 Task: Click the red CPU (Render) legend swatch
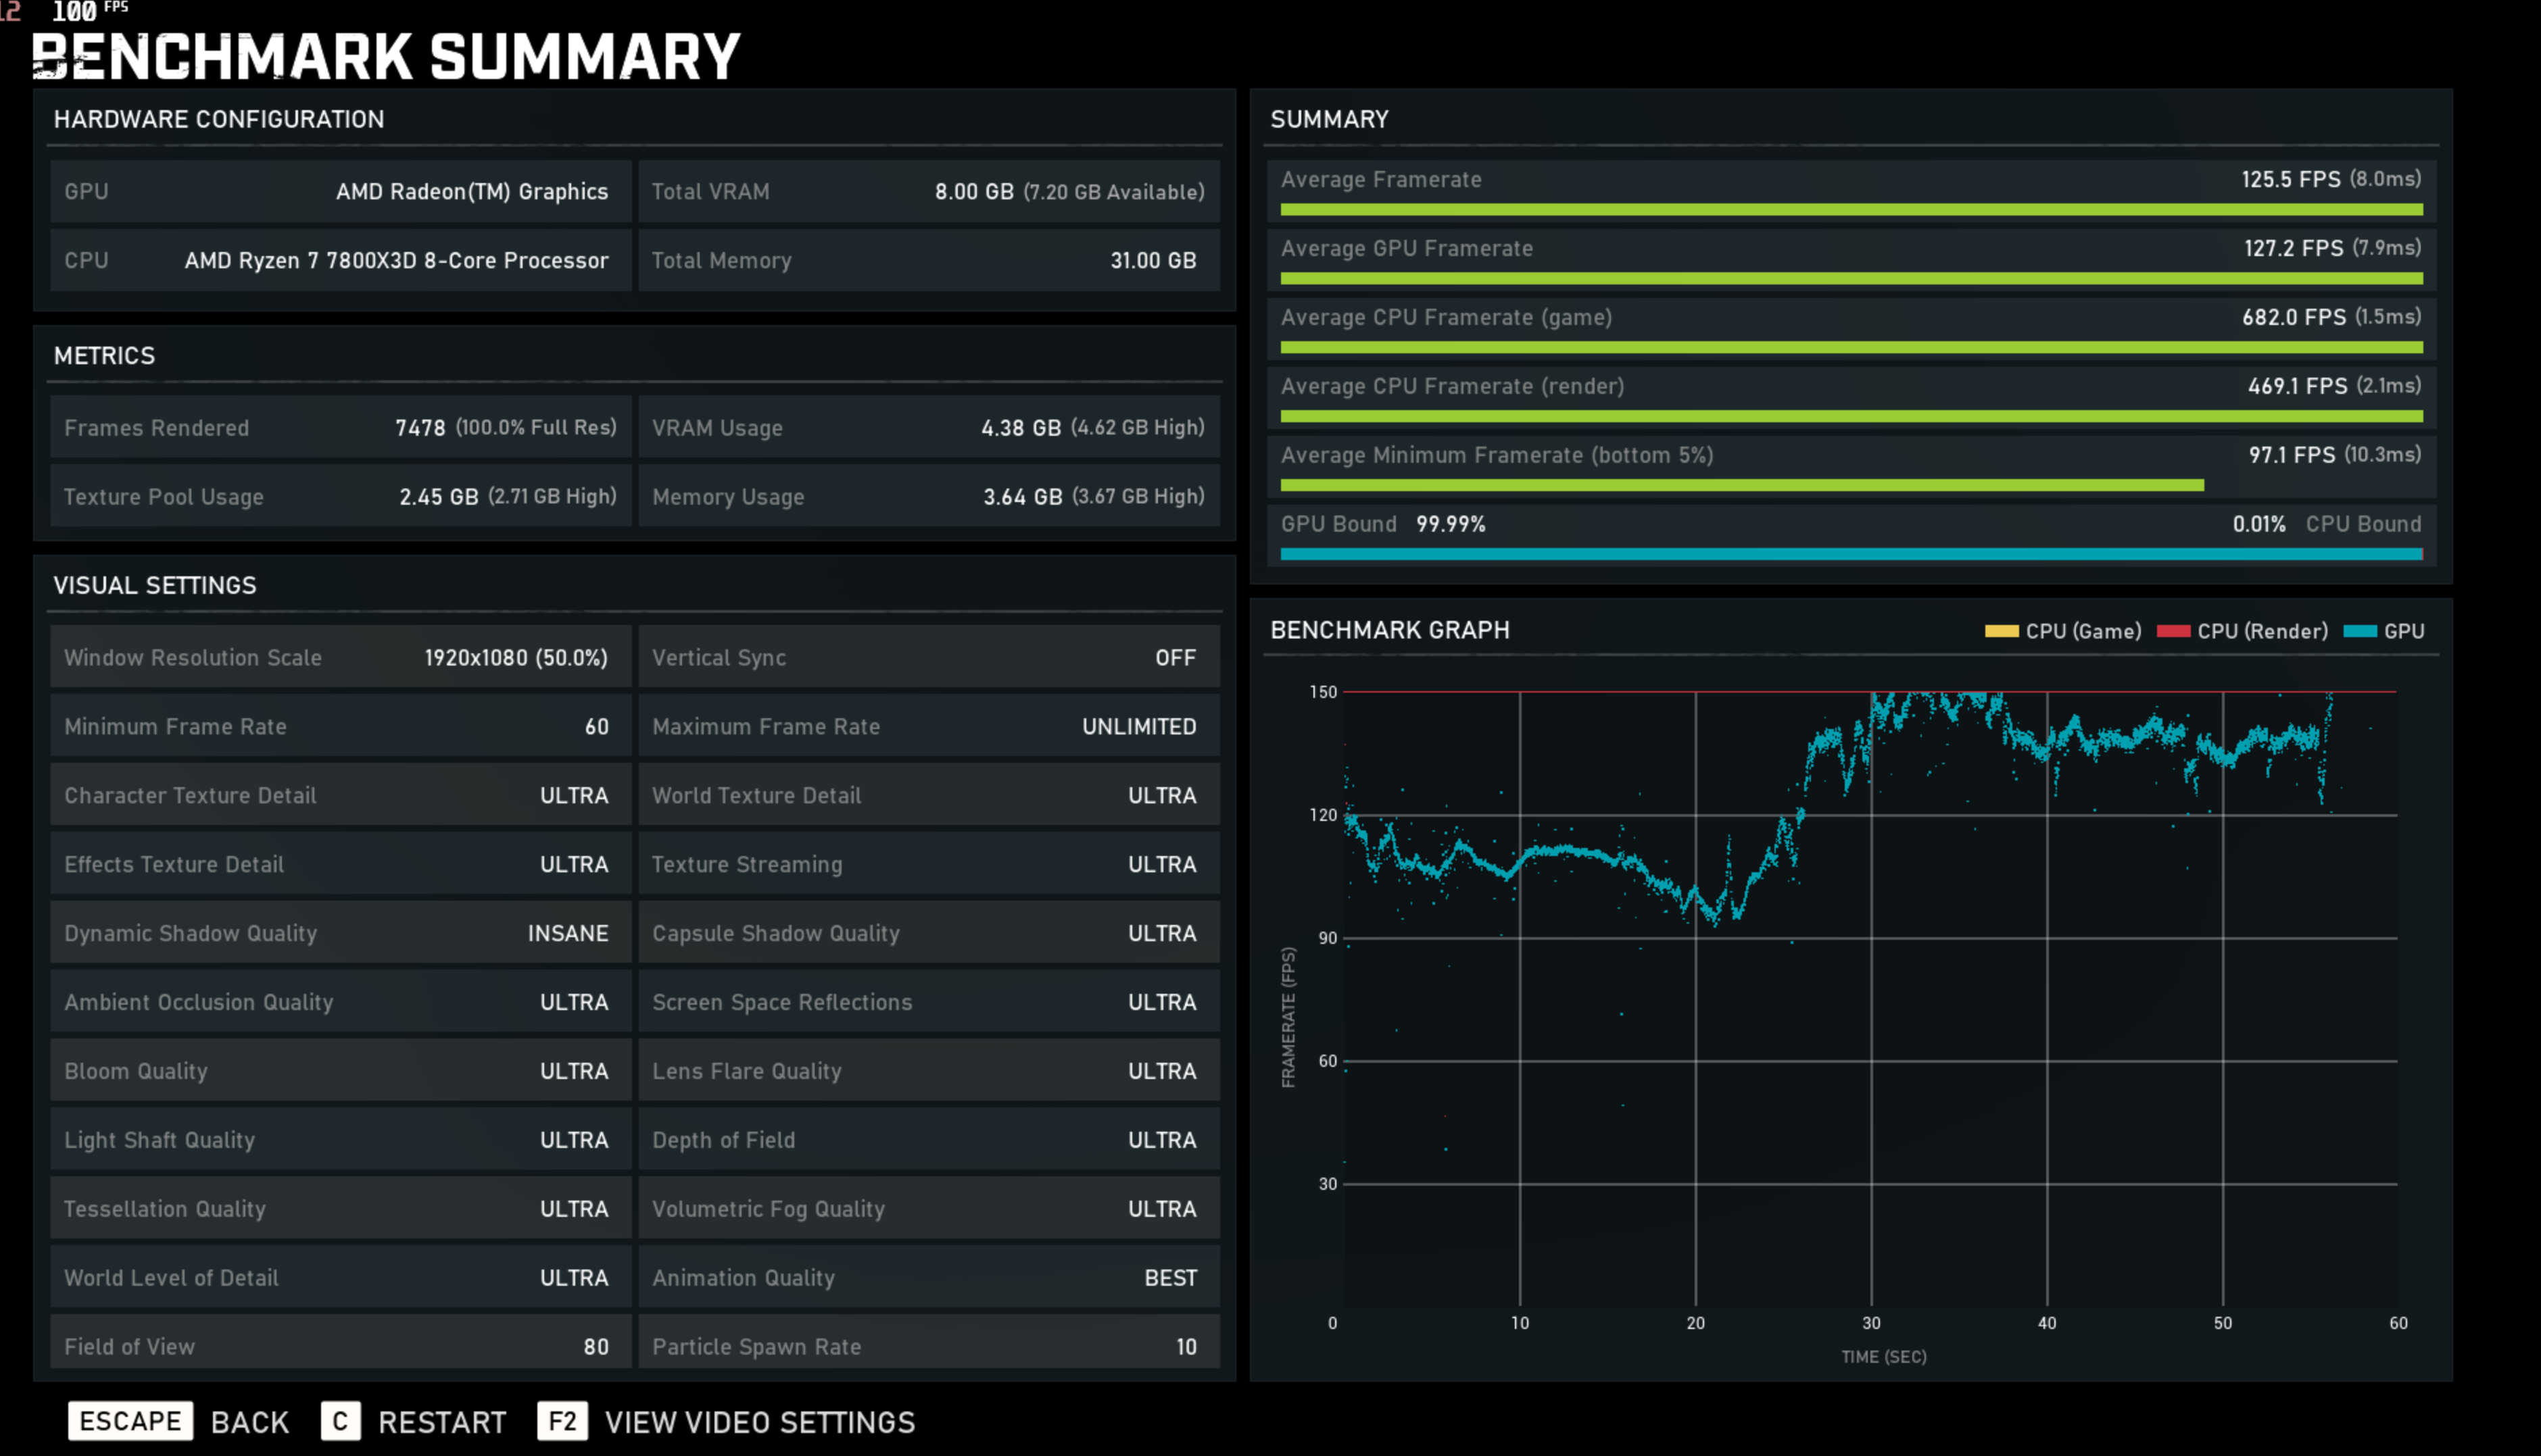point(2174,631)
